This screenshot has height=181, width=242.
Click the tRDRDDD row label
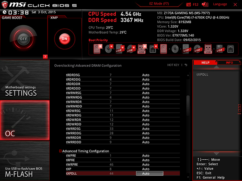[73, 88]
